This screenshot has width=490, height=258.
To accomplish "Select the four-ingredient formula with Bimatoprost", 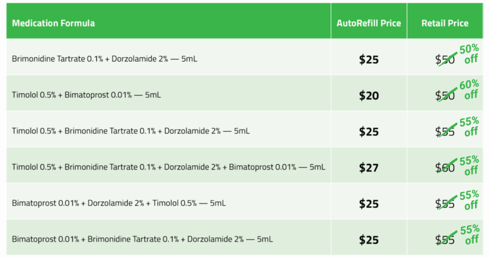I will tap(168, 167).
